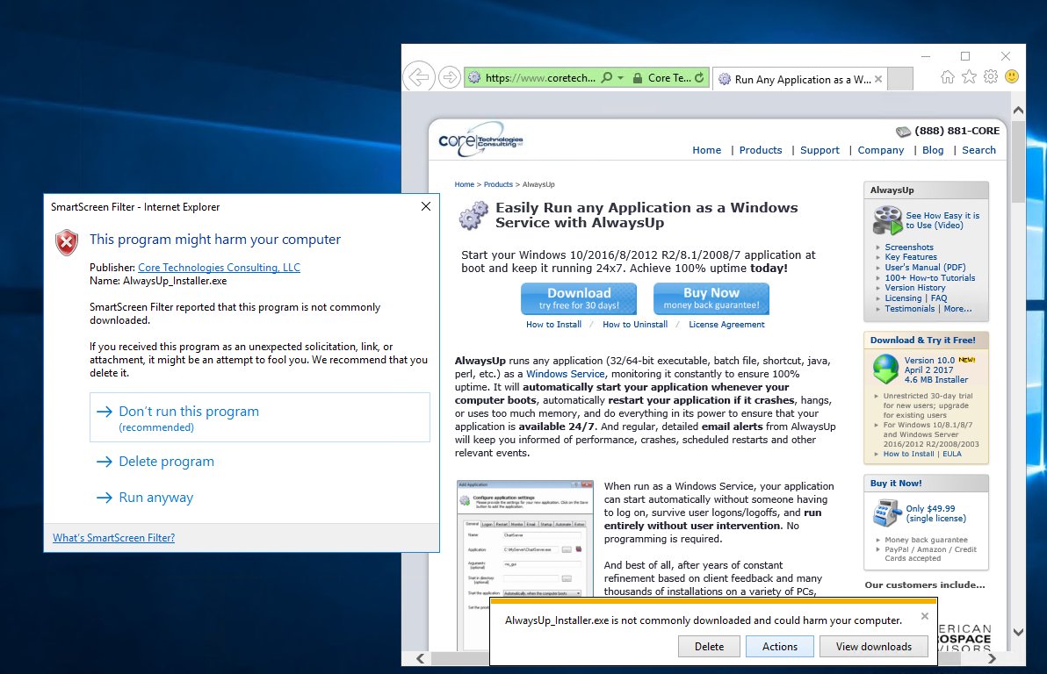
Task: Open the Search menu item
Action: [x=978, y=150]
